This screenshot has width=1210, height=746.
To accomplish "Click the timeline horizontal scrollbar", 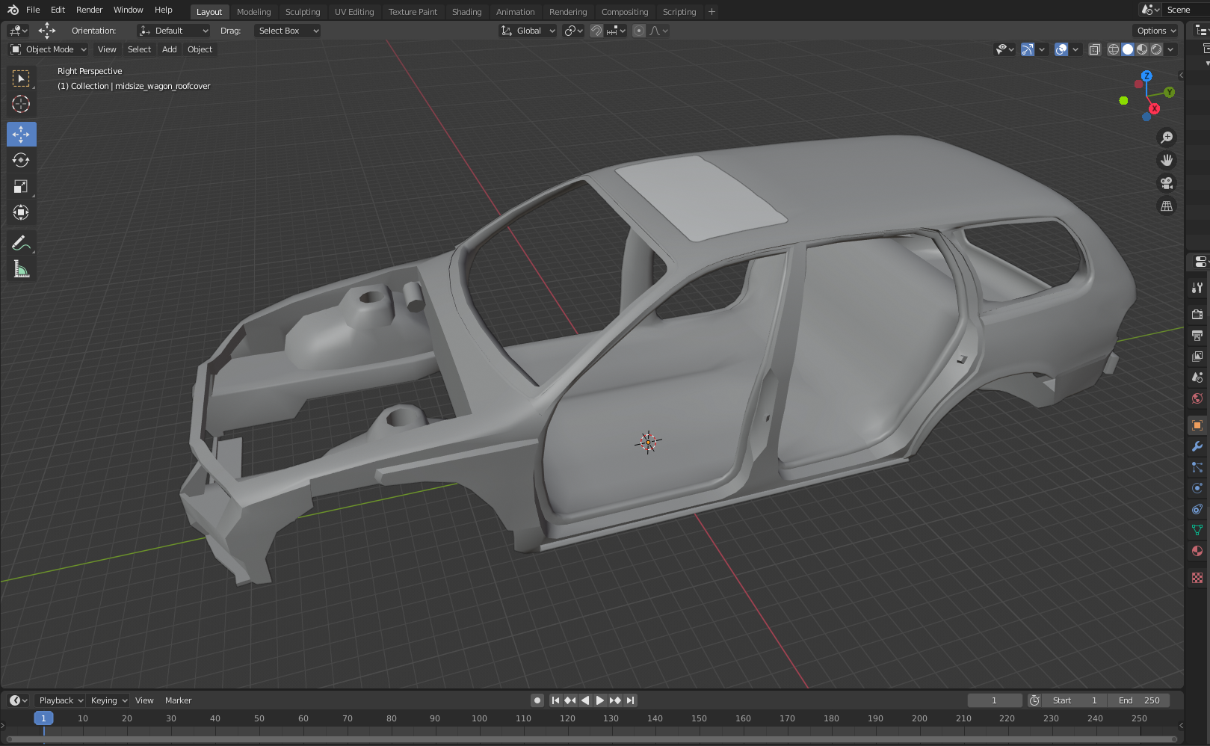I will [x=590, y=739].
